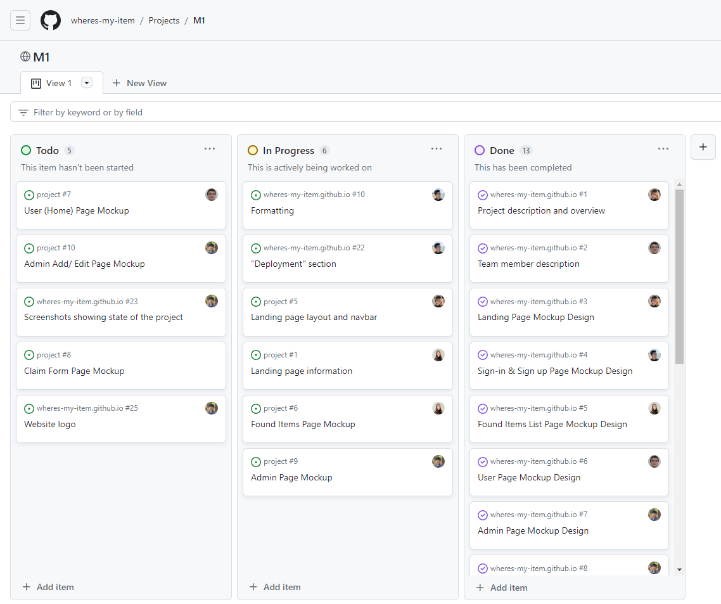Screen dimensions: 721x604
Task: Open the Todo column options menu
Action: click(x=210, y=149)
